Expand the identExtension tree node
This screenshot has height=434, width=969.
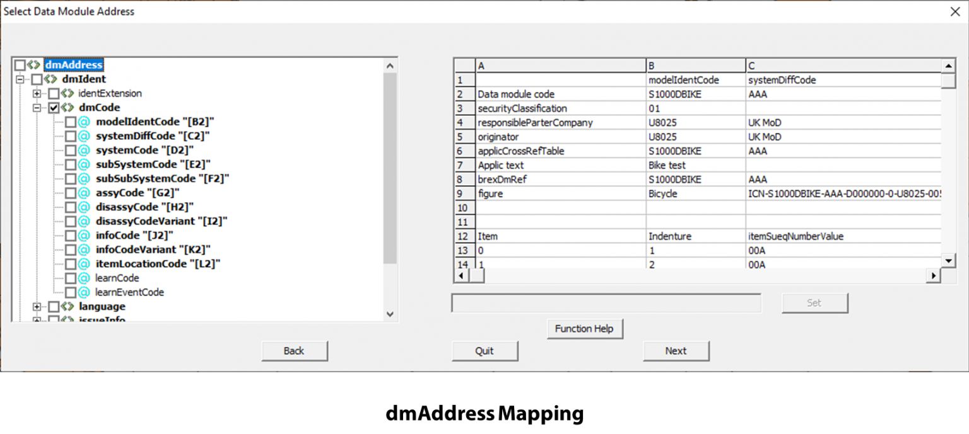coord(37,93)
